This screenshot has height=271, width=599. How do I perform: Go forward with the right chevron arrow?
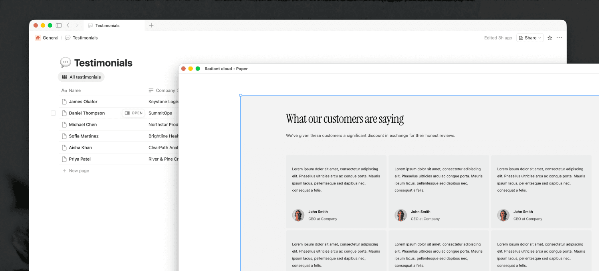click(x=77, y=26)
